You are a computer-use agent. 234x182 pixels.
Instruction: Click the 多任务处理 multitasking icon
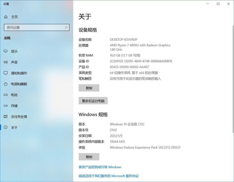tap(6, 117)
